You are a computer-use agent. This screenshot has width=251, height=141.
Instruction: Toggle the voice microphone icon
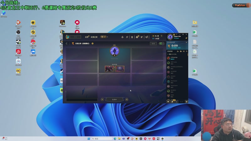tap(176, 102)
